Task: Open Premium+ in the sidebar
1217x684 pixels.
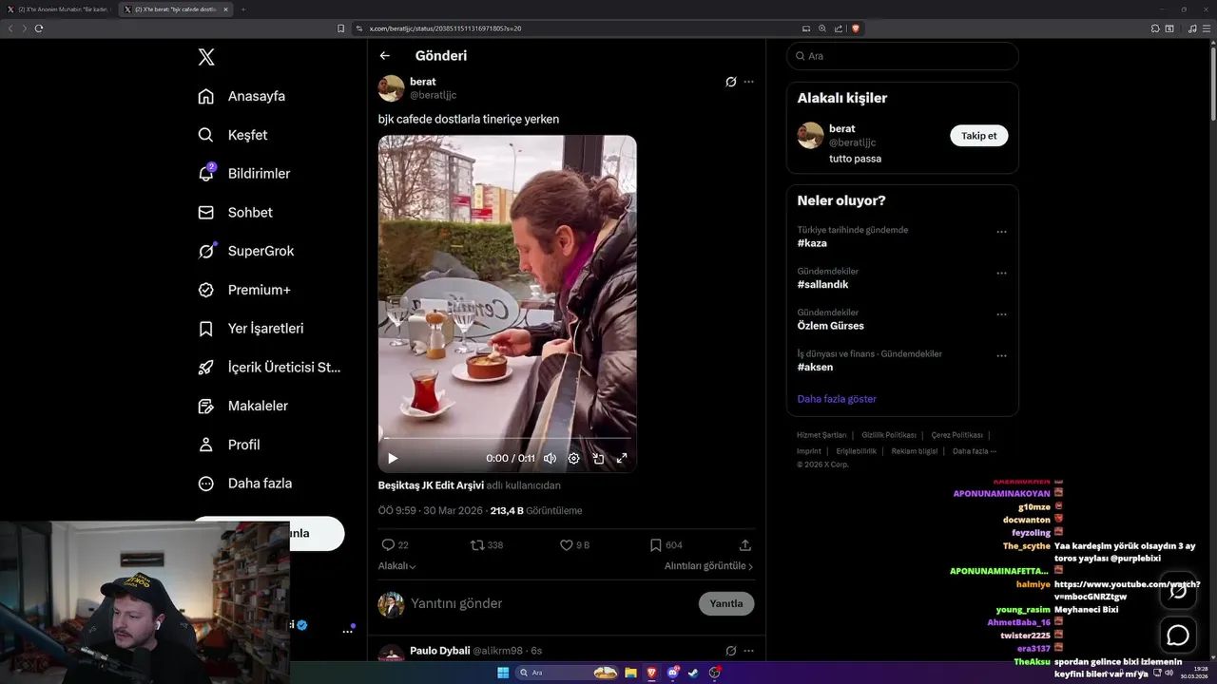Action: pos(243,290)
